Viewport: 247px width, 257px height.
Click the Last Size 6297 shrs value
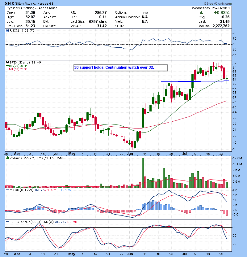[98, 21]
